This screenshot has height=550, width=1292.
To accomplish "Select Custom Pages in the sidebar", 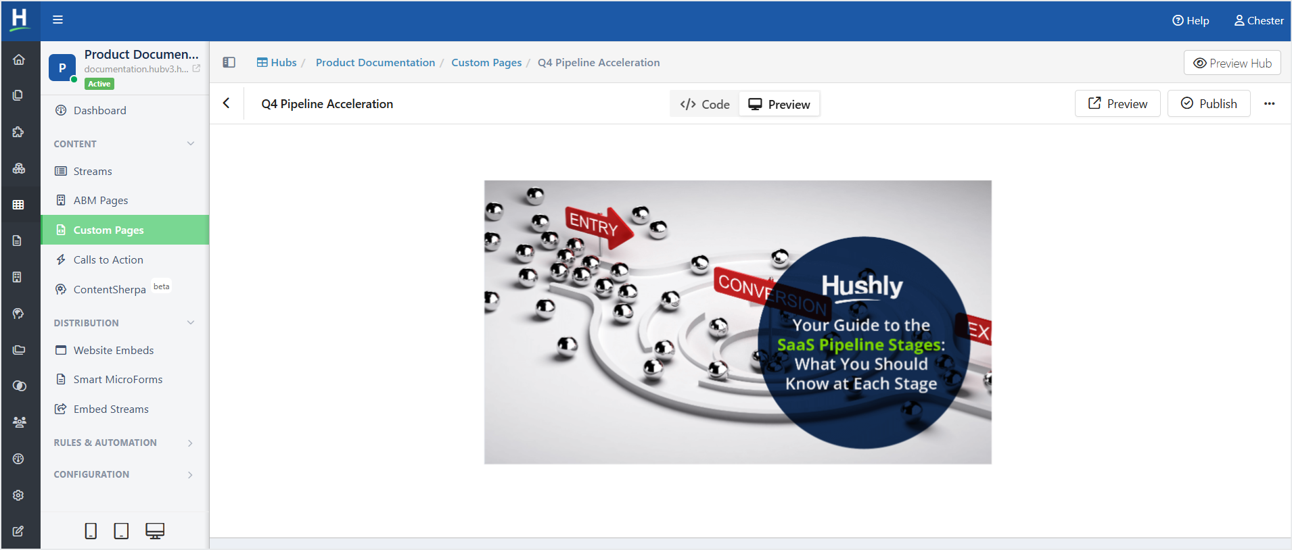I will coord(124,230).
